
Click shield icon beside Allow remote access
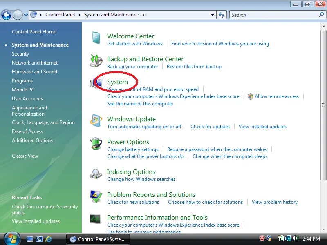click(250, 96)
